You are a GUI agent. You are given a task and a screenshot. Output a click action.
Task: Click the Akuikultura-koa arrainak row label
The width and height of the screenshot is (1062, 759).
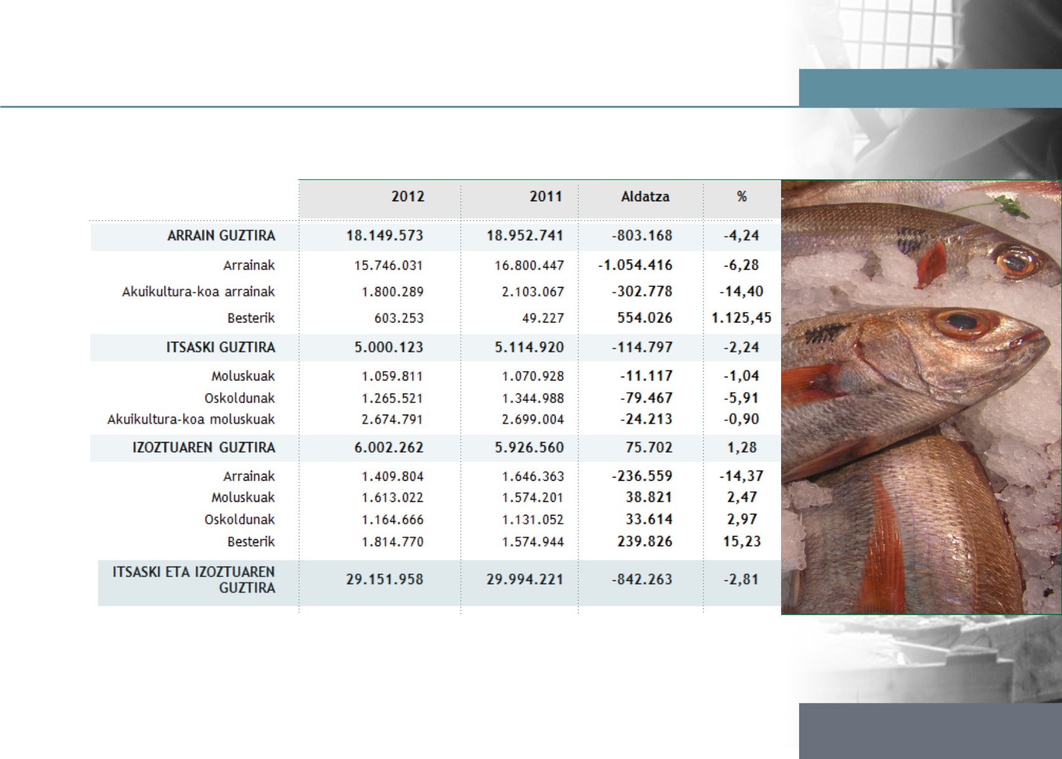198,292
